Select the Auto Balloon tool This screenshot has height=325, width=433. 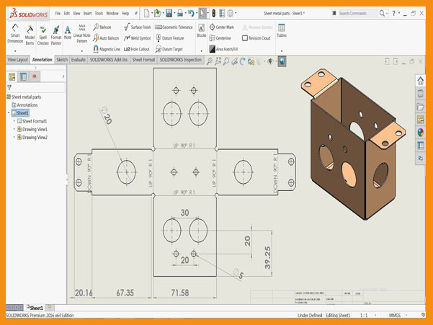[106, 38]
